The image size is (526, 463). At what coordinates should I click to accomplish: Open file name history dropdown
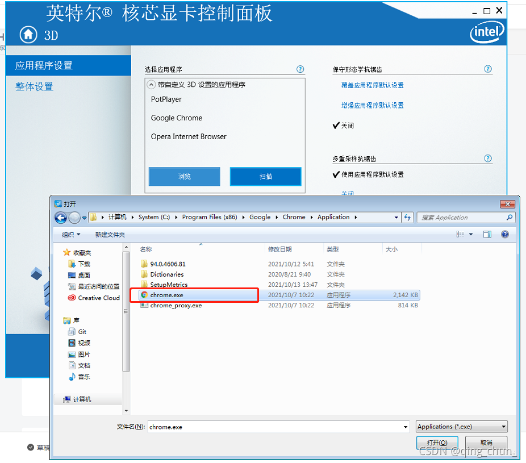[x=405, y=427]
